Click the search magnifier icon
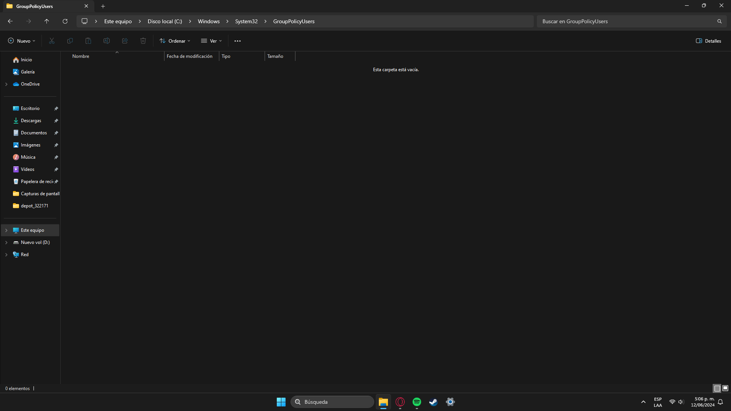The height and width of the screenshot is (411, 731). [x=719, y=21]
